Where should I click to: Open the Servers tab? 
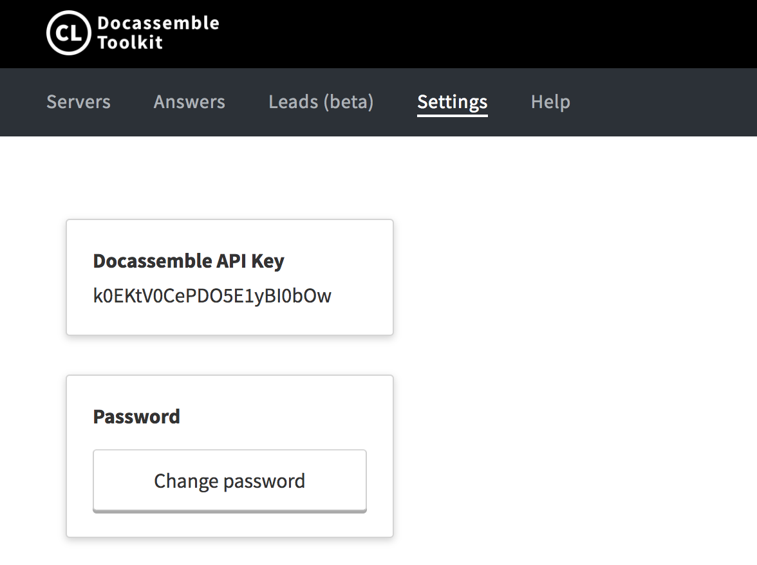79,102
